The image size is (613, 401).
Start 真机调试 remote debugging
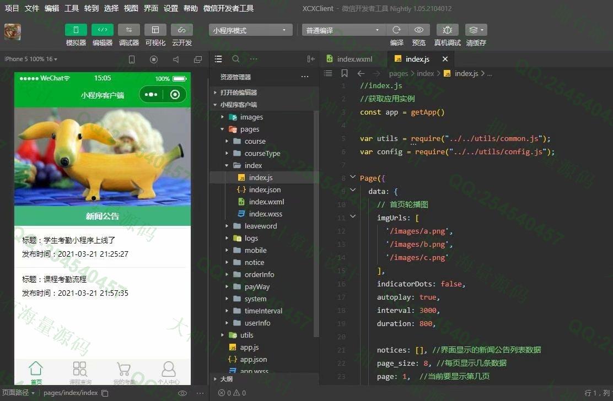(x=447, y=30)
